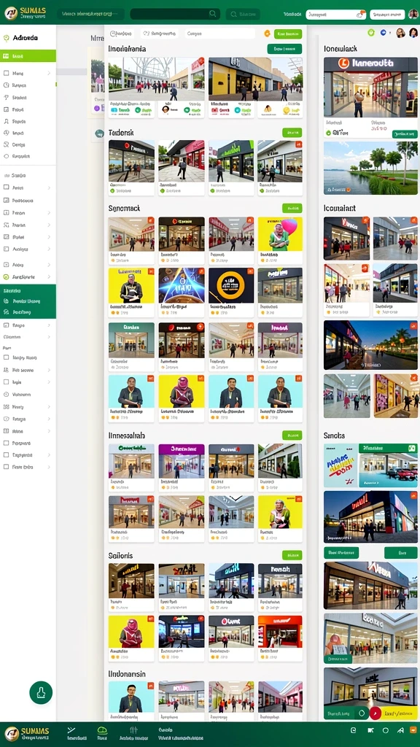The image size is (420, 747).
Task: Click the teal round icon left of "Toidensk" heading
Action: point(99,133)
